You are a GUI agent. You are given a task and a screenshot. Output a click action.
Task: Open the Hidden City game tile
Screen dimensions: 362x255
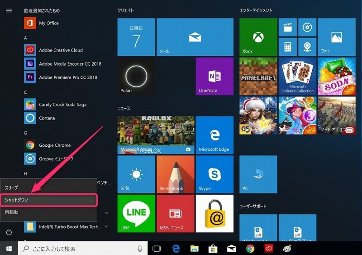pos(258,115)
